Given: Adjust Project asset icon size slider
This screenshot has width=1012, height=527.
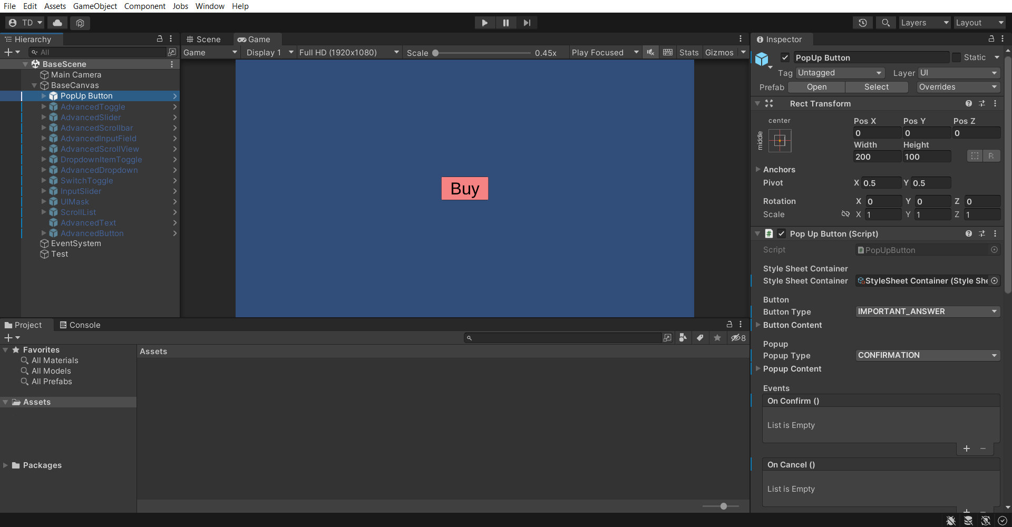Looking at the screenshot, I should pyautogui.click(x=721, y=506).
